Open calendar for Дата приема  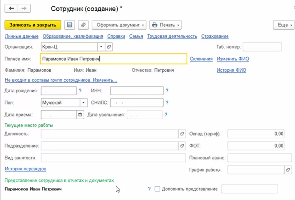pyautogui.click(x=80, y=115)
